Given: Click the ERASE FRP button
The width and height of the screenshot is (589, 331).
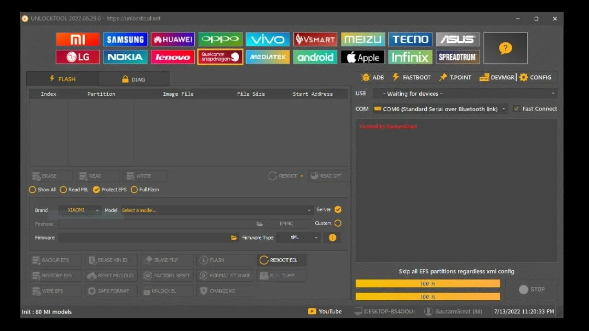Looking at the screenshot, I should (x=167, y=260).
